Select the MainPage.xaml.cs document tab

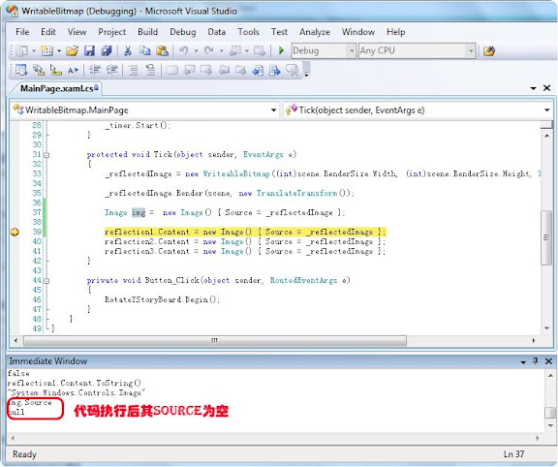point(57,88)
